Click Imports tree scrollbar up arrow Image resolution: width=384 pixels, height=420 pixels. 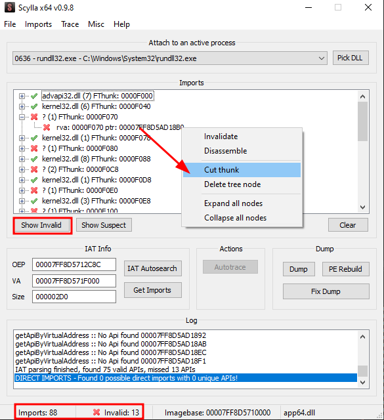click(363, 96)
